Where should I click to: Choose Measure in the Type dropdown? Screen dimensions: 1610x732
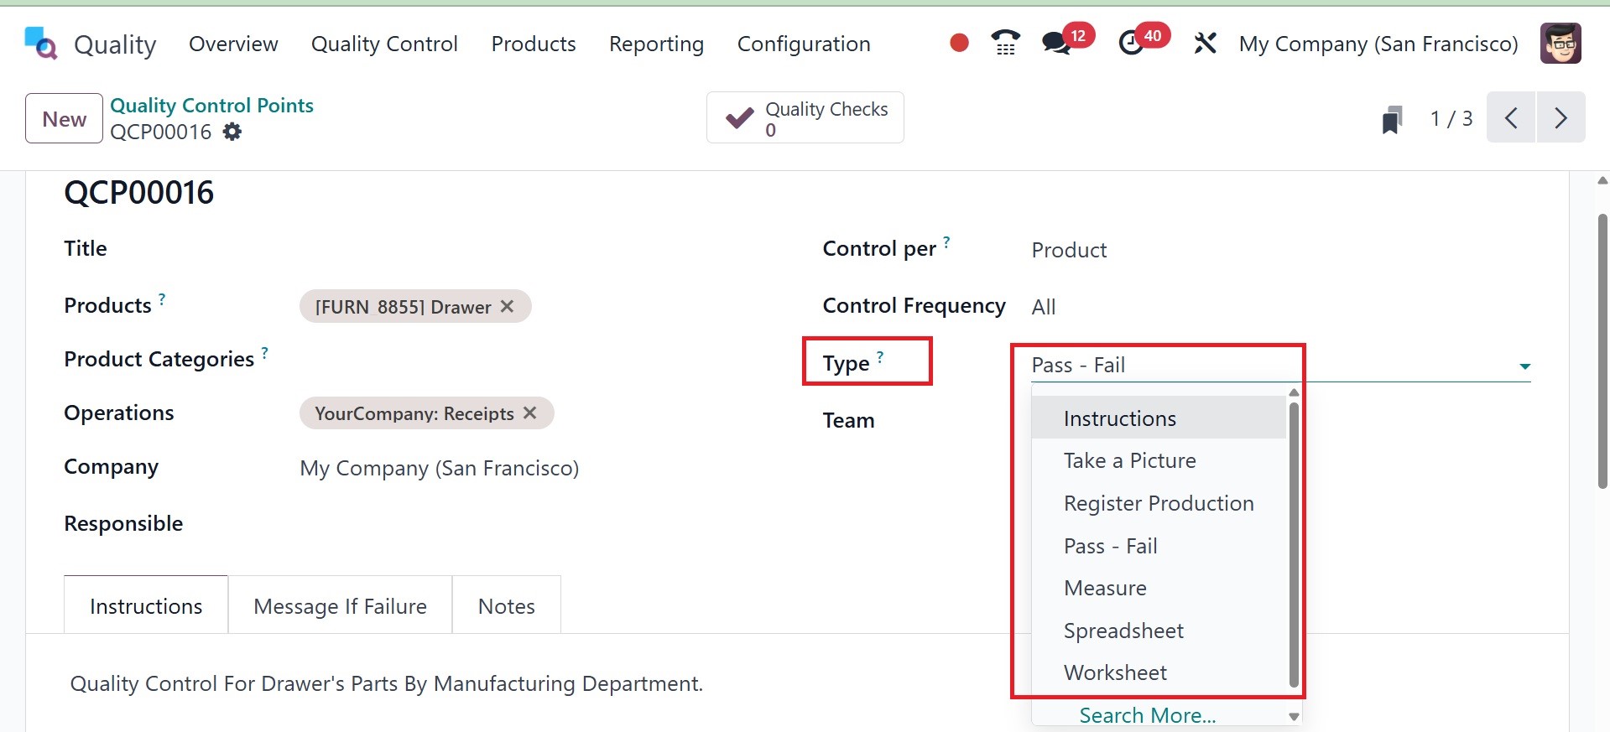(1105, 588)
